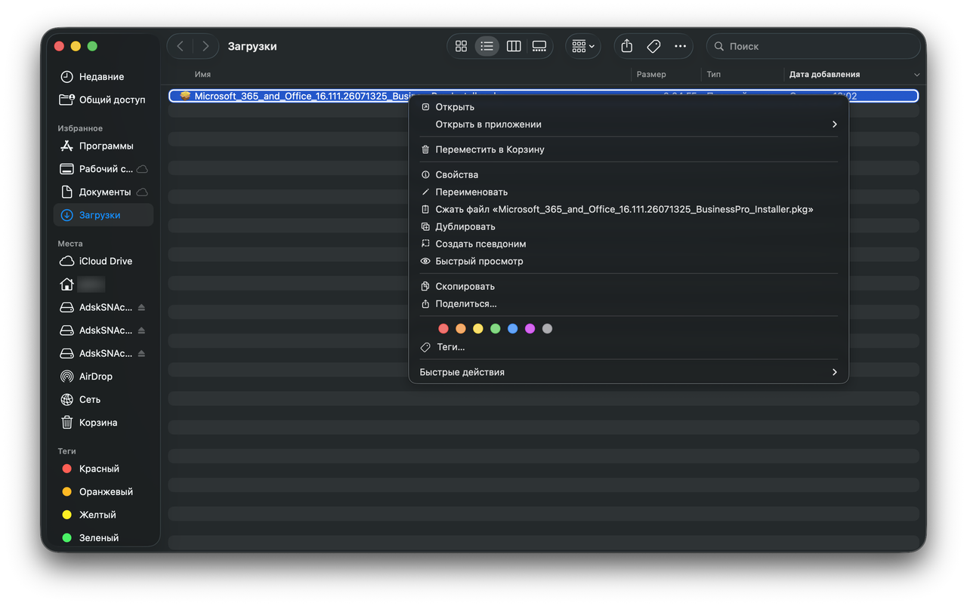
Task: Switch to column view
Action: click(514, 46)
